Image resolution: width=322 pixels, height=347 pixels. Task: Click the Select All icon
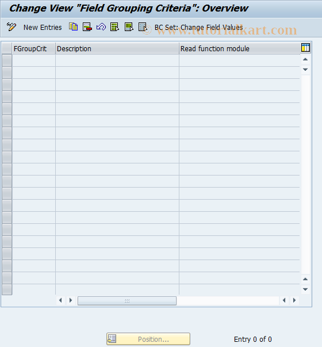click(x=115, y=27)
